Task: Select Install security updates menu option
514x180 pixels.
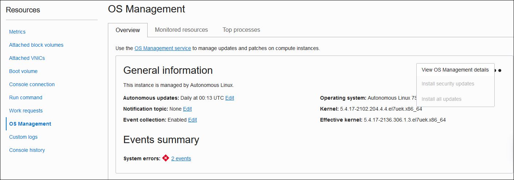Action: [448, 84]
